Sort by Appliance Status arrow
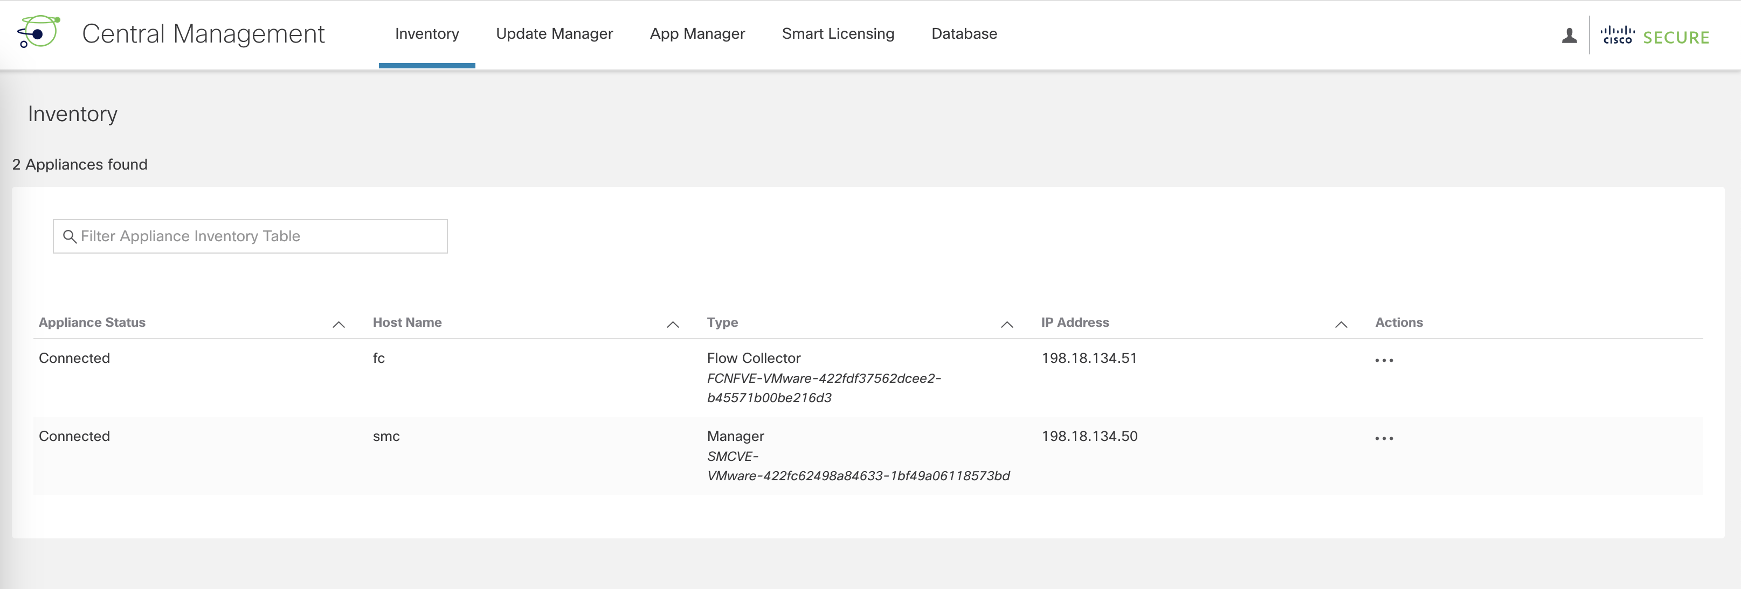Screen dimensions: 1741x589 [x=338, y=324]
